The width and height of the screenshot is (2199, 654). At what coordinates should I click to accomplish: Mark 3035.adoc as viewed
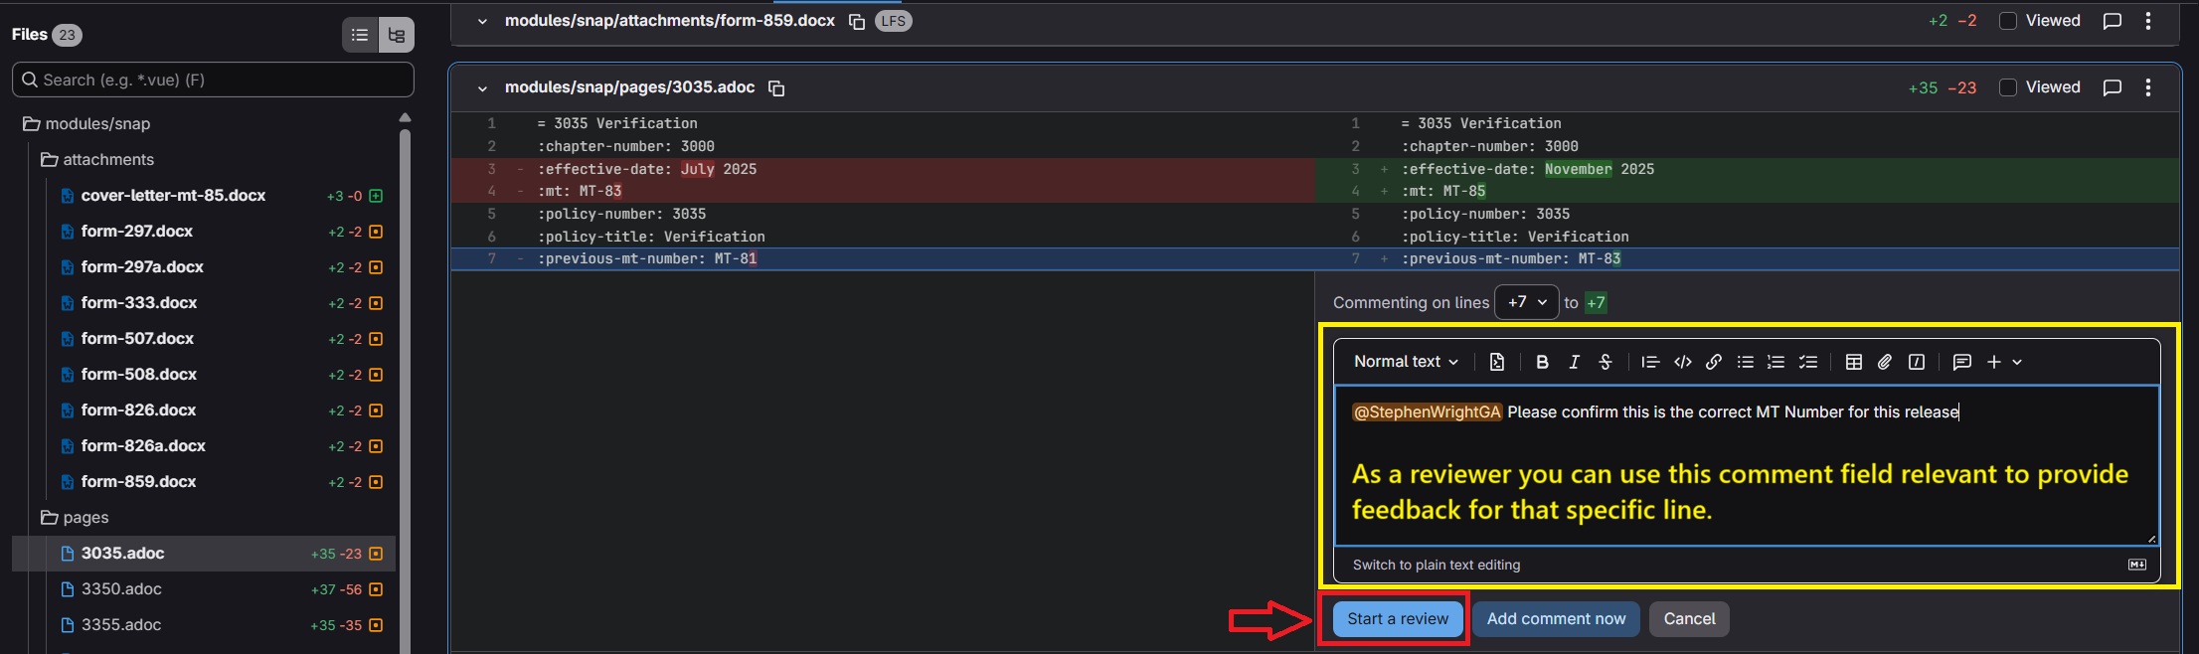(2008, 87)
